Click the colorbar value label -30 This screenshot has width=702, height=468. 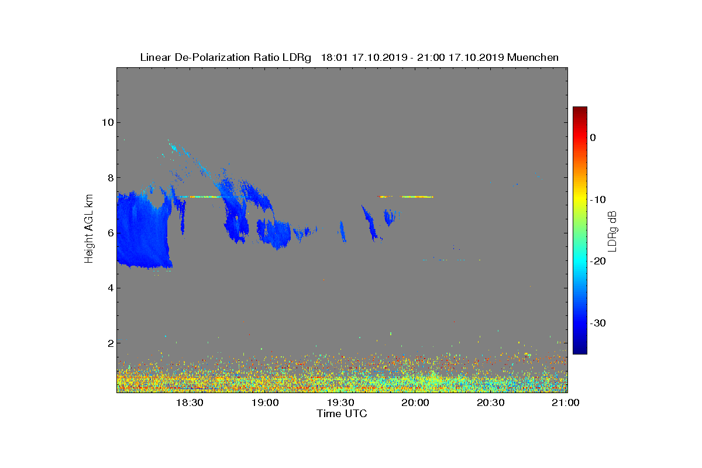click(597, 323)
